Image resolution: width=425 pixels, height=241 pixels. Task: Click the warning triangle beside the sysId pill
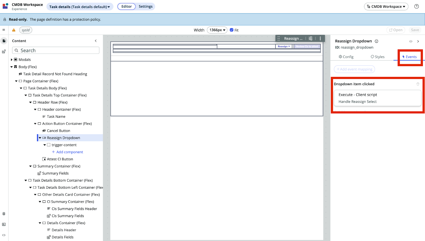click(14, 30)
